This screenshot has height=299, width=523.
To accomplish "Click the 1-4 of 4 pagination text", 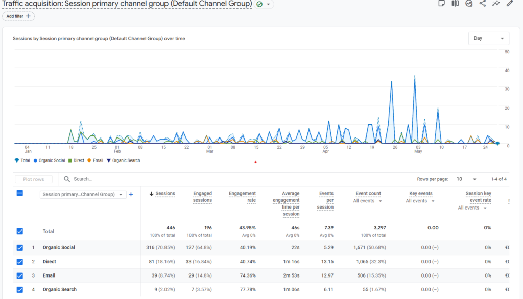I will click(x=498, y=179).
